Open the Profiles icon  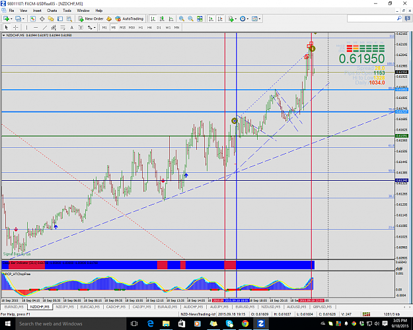coord(19,18)
